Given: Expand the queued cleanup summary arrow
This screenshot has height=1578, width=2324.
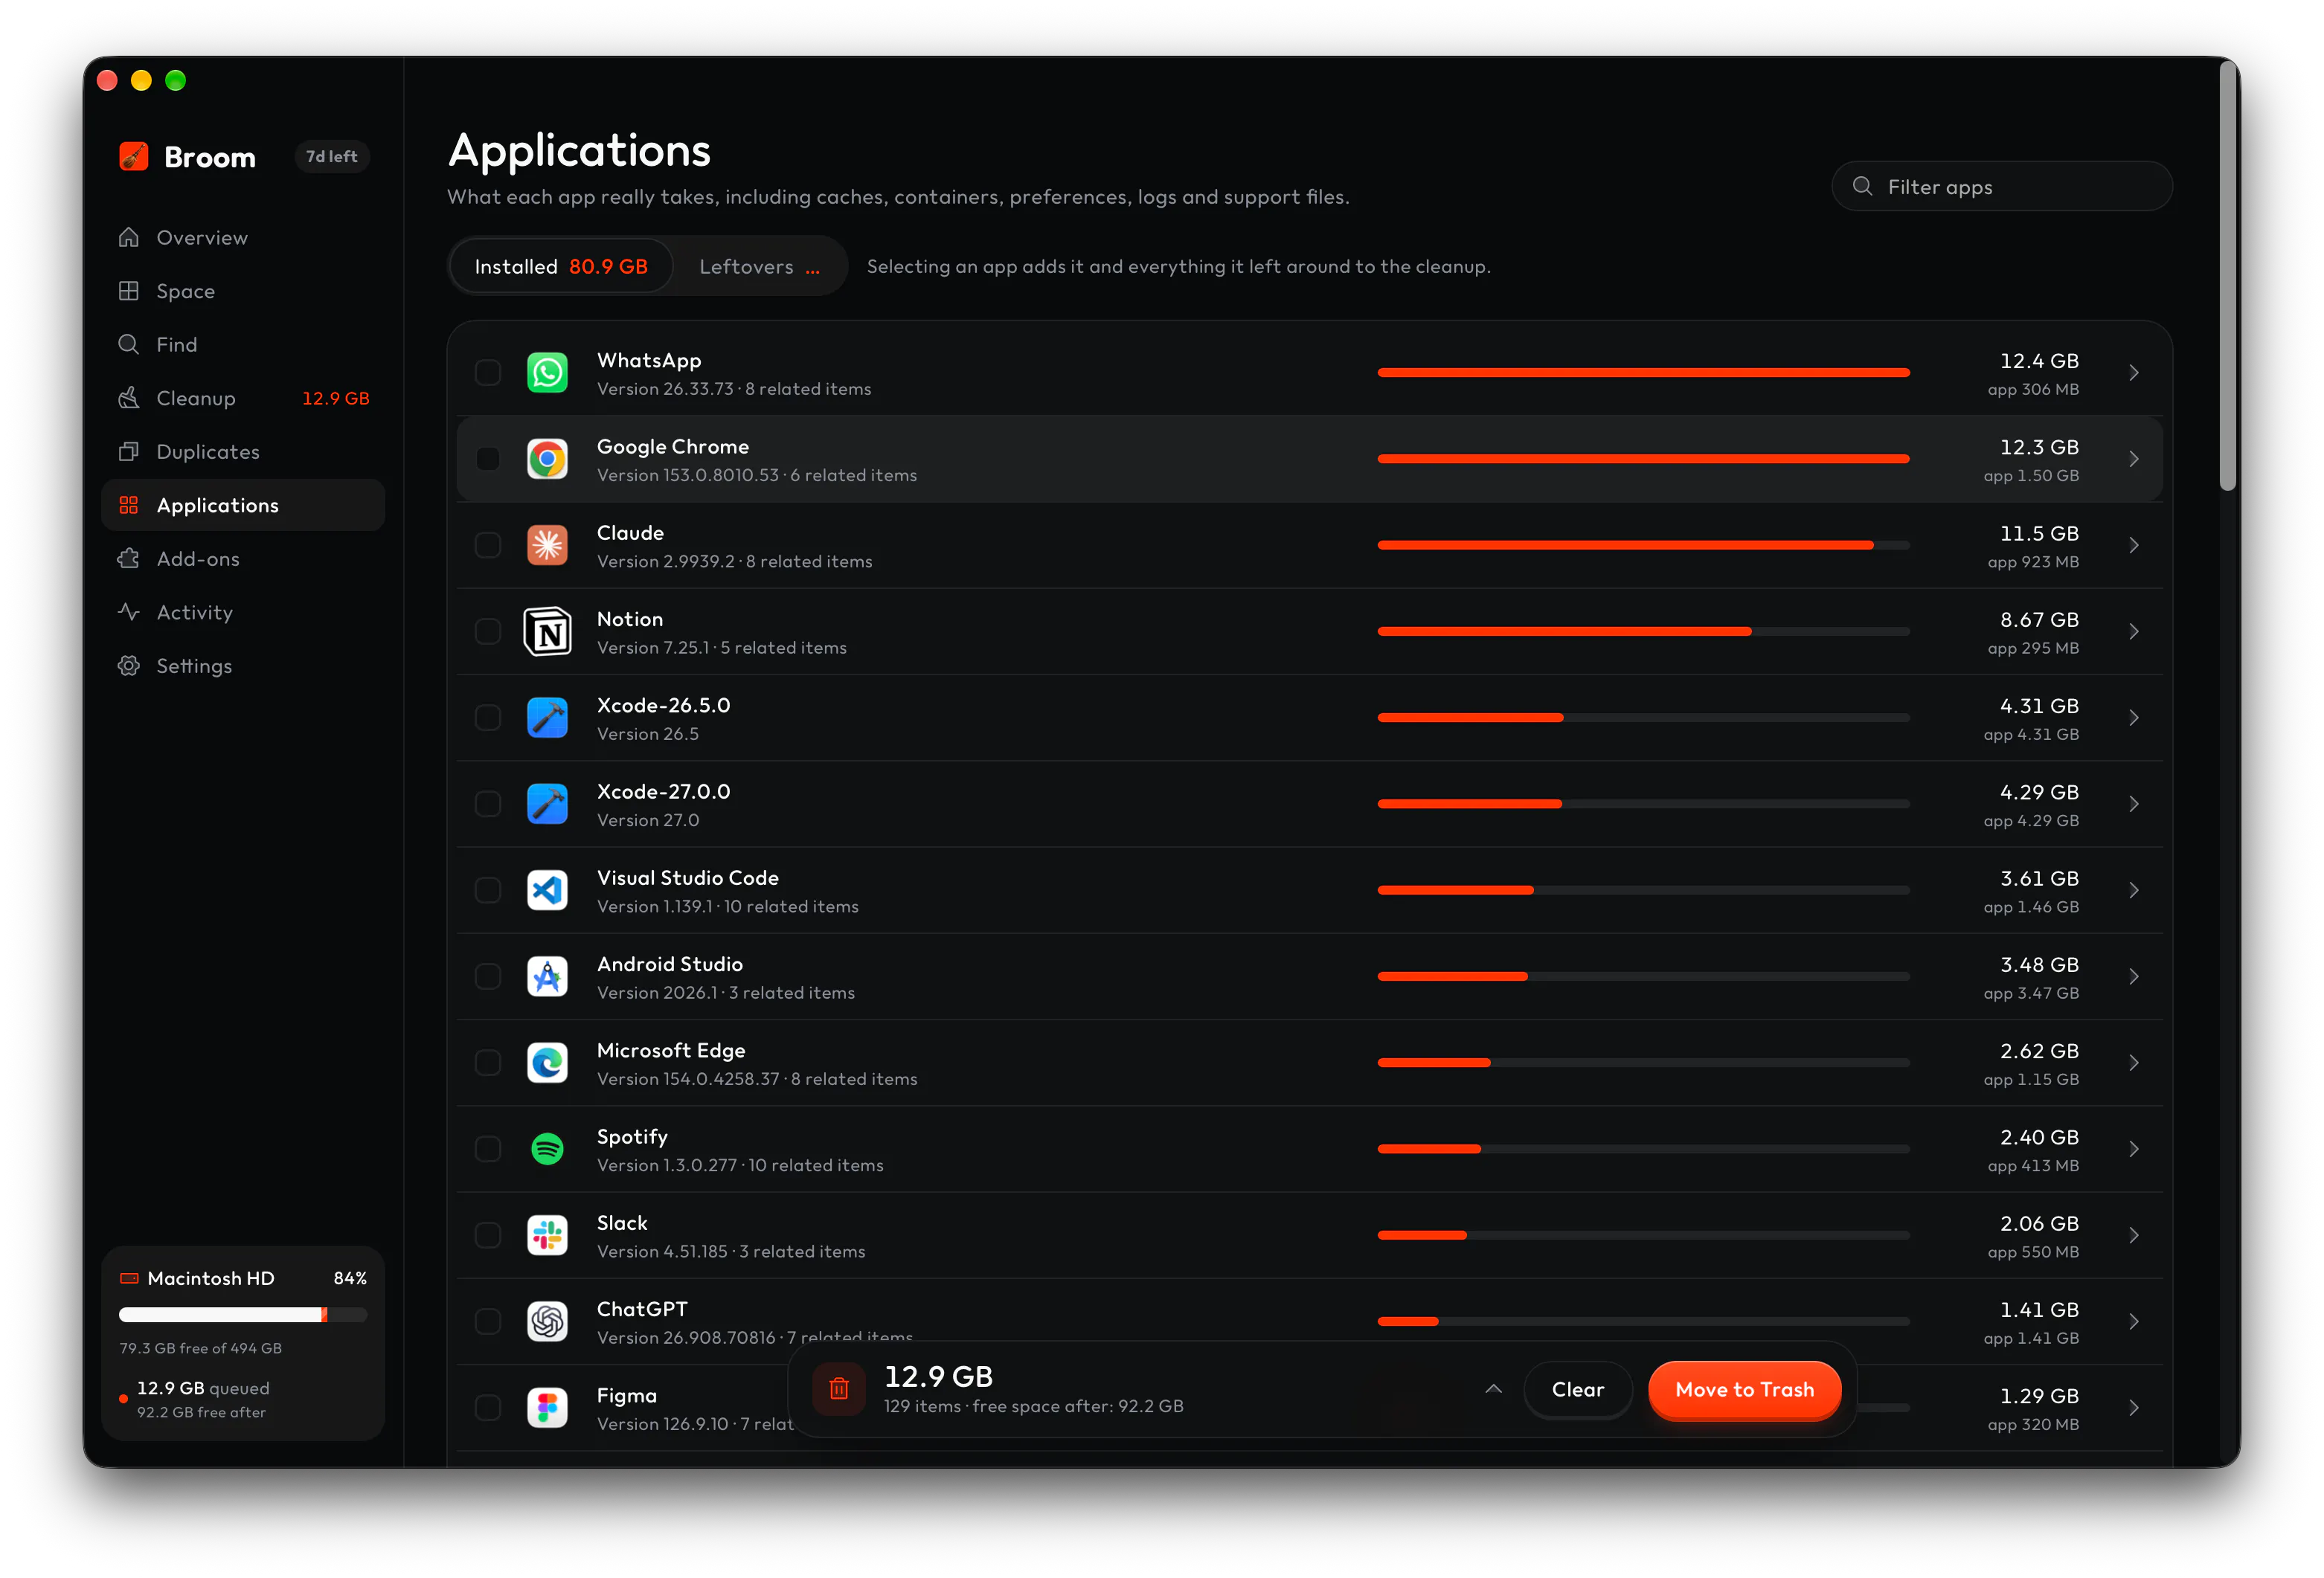Looking at the screenshot, I should pyautogui.click(x=1493, y=1389).
